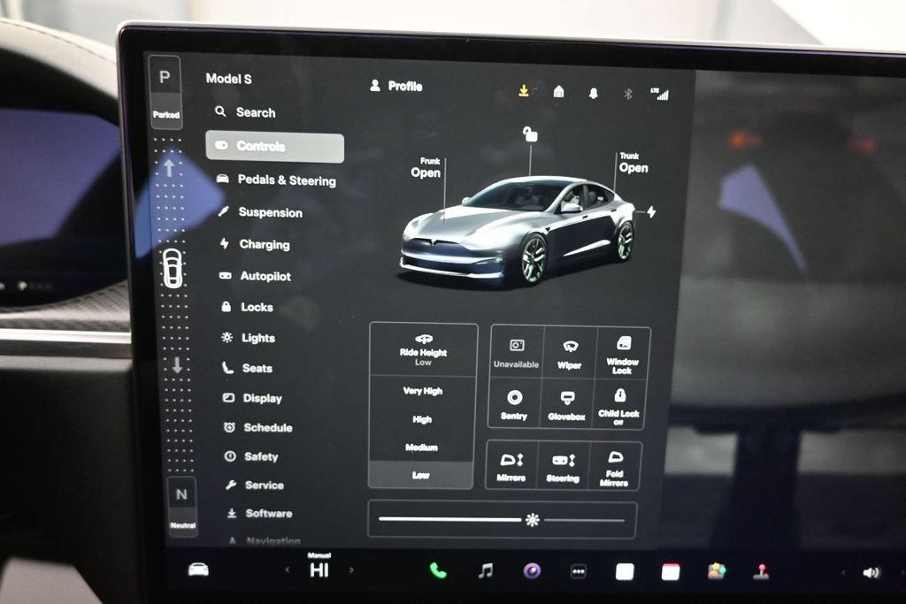Open Suspension settings
Screen dimensions: 906x604
pos(261,212)
